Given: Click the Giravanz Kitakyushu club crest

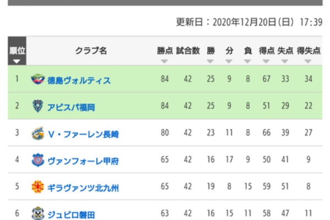Looking at the screenshot, I should pos(37,187).
